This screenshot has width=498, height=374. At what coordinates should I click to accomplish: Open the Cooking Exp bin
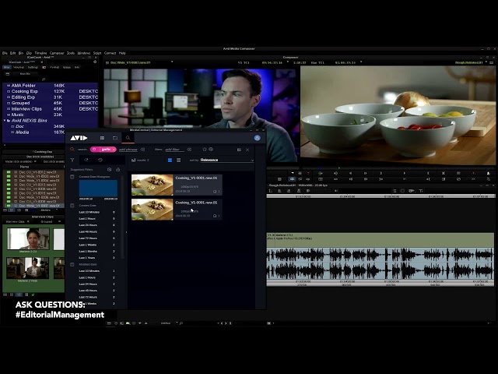click(24, 91)
